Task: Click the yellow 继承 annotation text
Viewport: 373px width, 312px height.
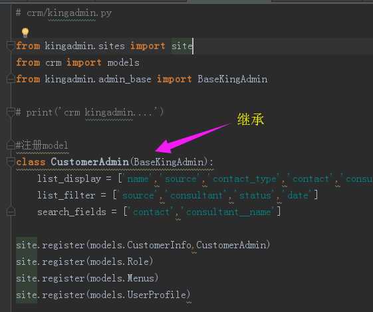Action: pos(251,119)
